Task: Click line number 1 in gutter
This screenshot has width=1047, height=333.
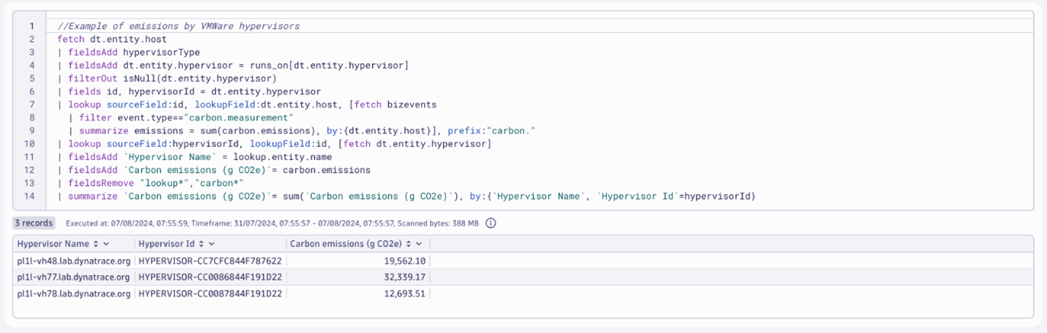Action: [x=31, y=26]
